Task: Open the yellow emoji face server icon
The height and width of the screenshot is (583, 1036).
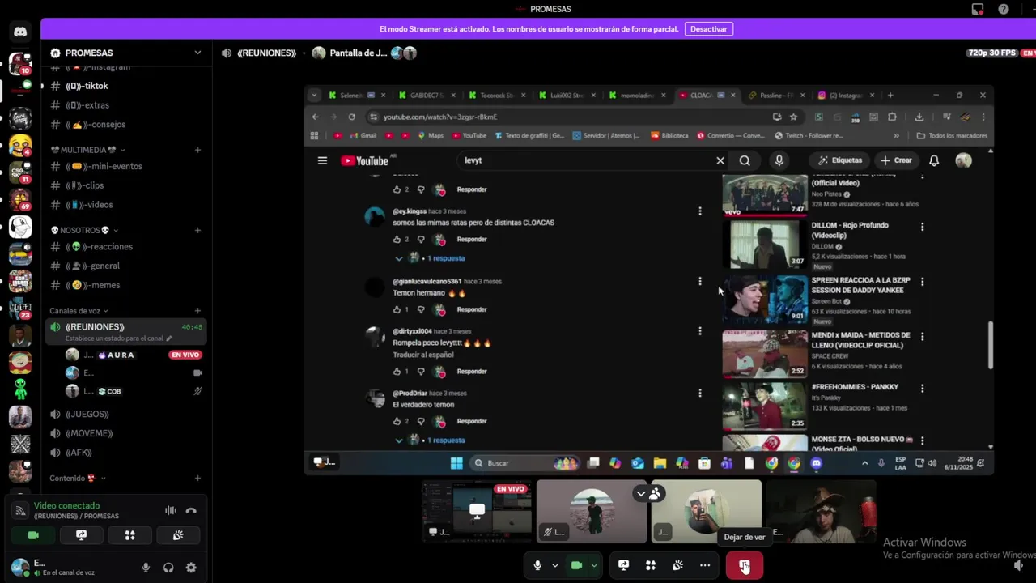Action: coord(20,146)
